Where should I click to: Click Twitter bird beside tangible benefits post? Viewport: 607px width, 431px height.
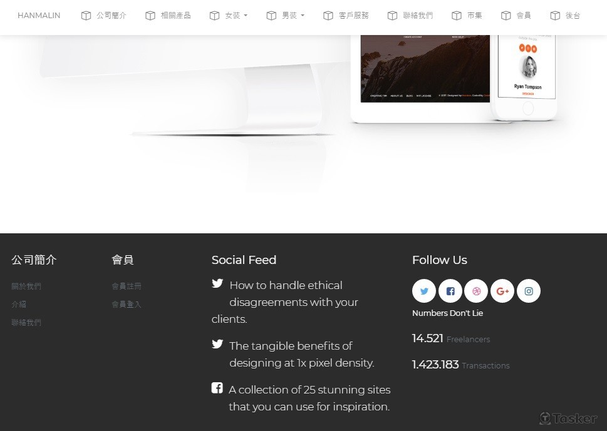(x=217, y=343)
